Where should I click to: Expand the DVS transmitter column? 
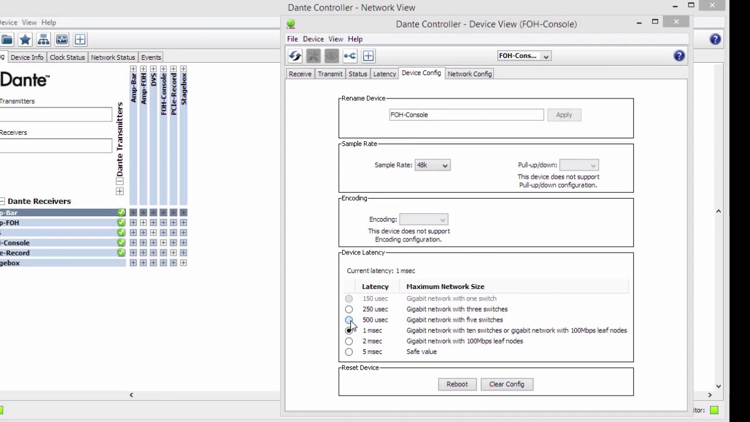click(153, 69)
